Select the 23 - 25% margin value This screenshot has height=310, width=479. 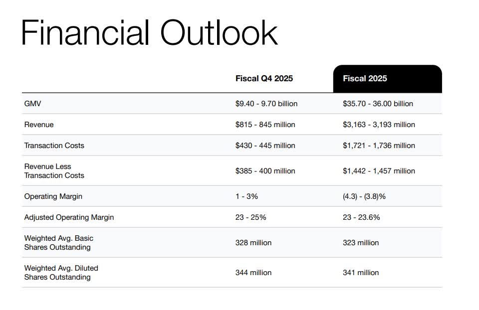pos(250,217)
